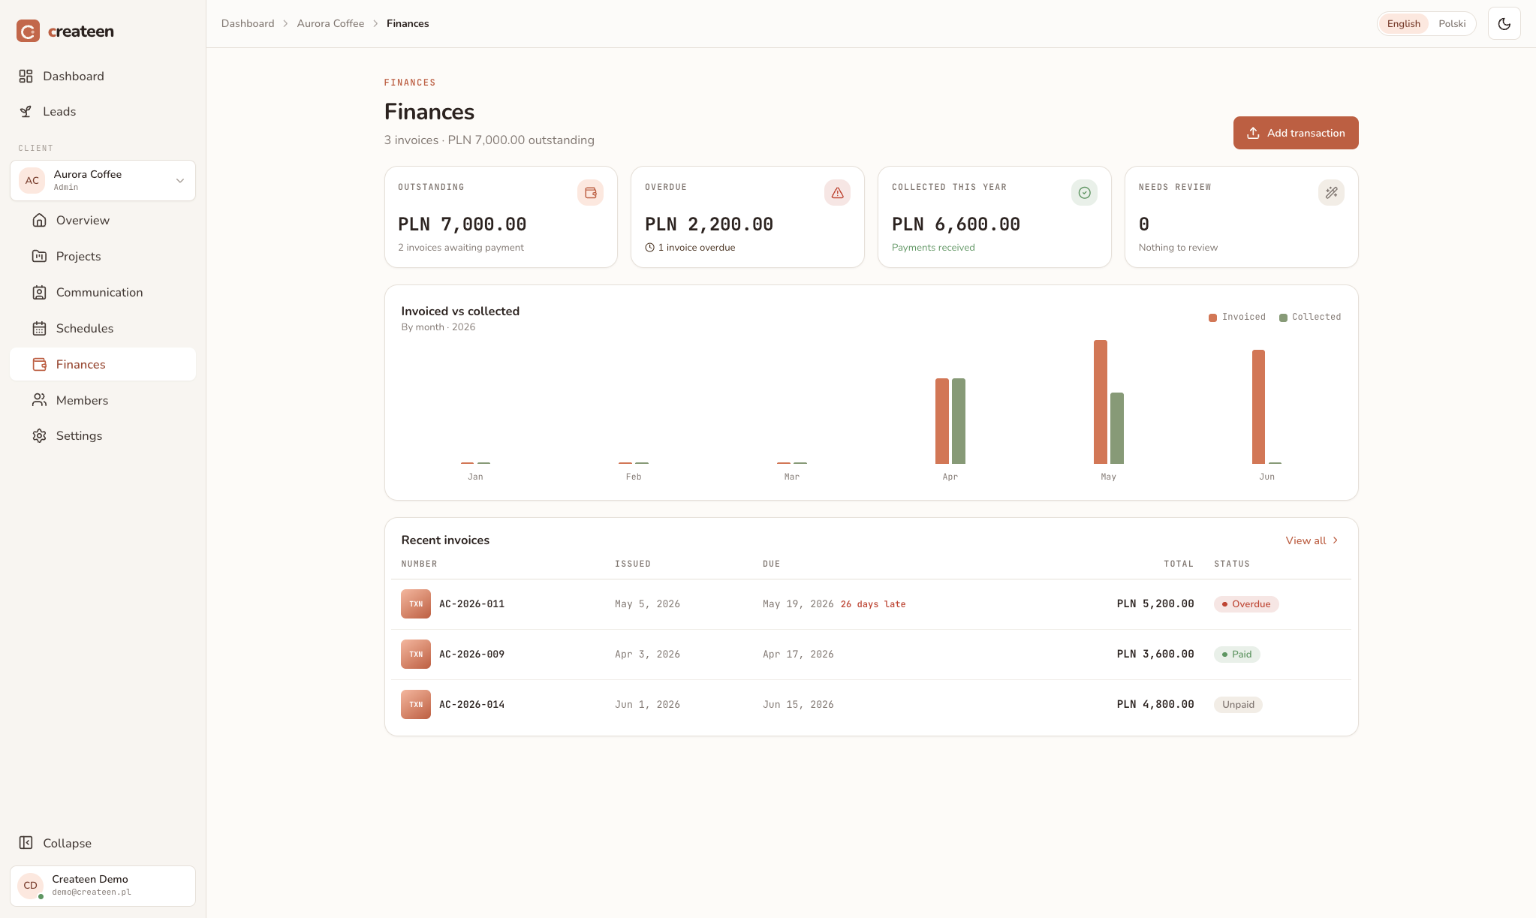The height and width of the screenshot is (918, 1536).
Task: Click the Schedules calendar icon
Action: [39, 328]
